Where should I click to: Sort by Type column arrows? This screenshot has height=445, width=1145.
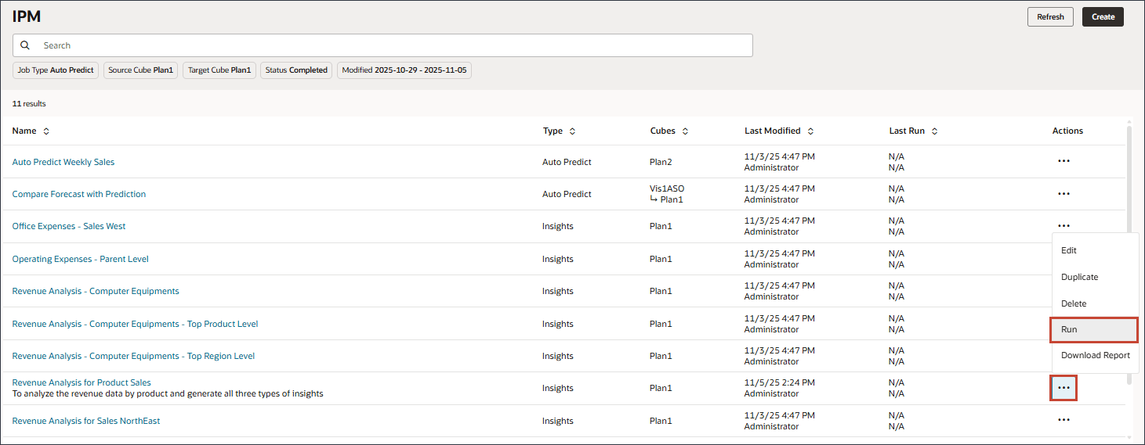tap(572, 131)
